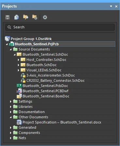Open Bluetooth.SchDoc
This screenshot has width=120, height=146.
[41, 65]
